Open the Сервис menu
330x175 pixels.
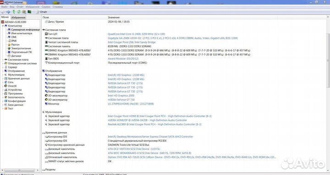coord(46,7)
